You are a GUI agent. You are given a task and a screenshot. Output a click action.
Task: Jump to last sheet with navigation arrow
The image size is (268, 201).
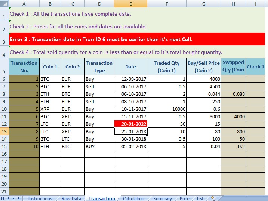19,198
